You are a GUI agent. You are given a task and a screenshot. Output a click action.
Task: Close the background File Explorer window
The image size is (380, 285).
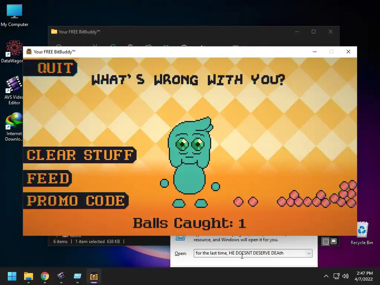click(331, 32)
